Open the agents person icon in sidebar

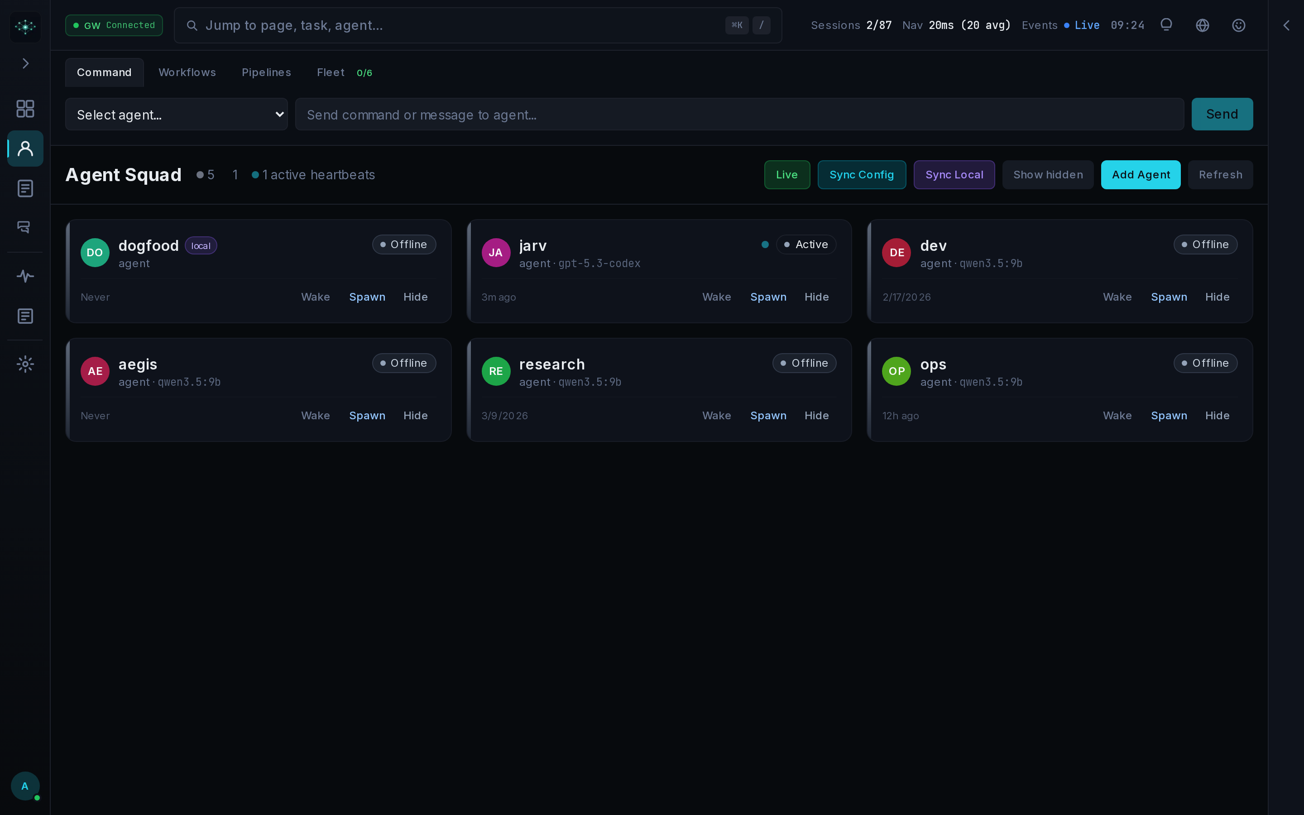(x=25, y=148)
